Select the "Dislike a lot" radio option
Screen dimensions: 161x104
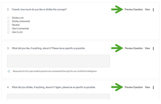coord(9,18)
